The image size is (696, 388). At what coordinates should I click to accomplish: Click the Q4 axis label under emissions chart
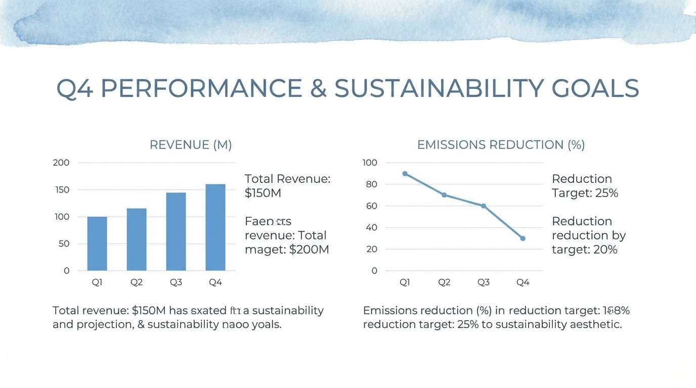tap(523, 282)
